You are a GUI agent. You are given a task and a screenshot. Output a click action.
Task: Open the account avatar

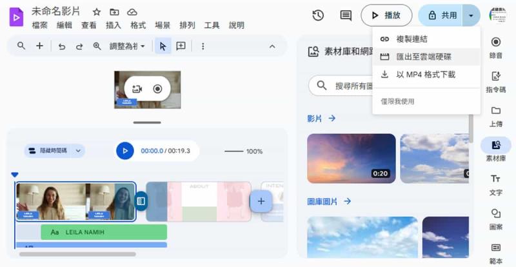[498, 15]
